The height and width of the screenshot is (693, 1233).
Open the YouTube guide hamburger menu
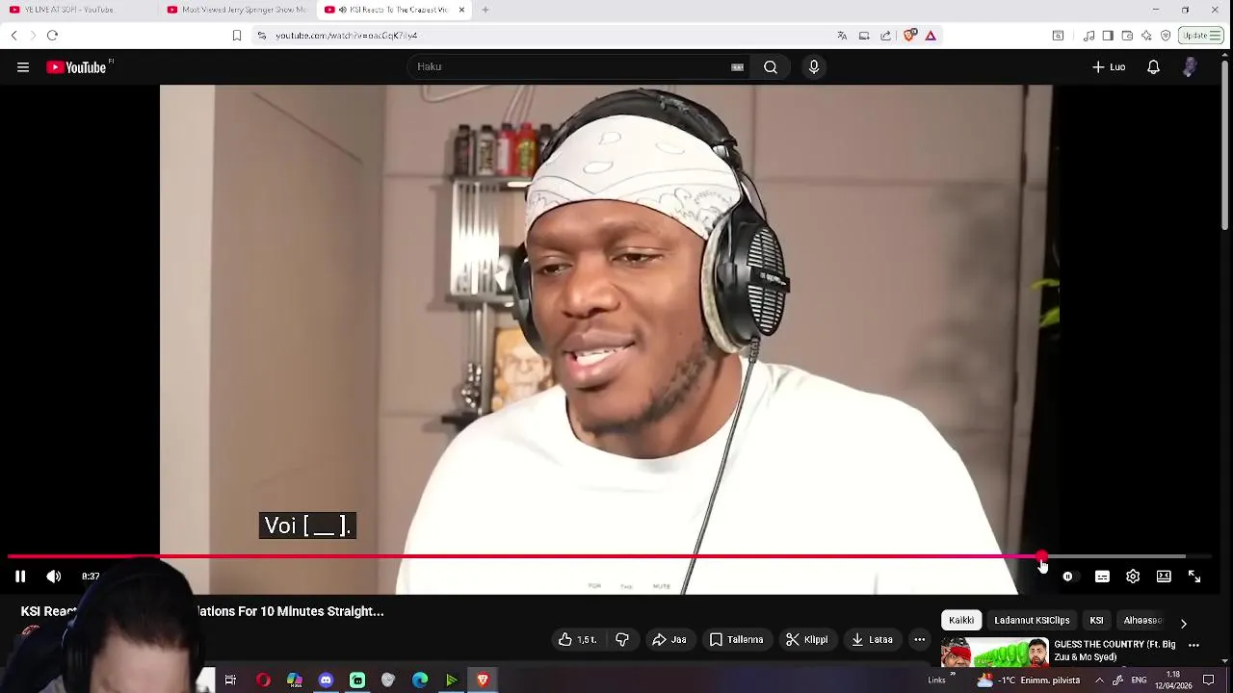click(x=23, y=67)
